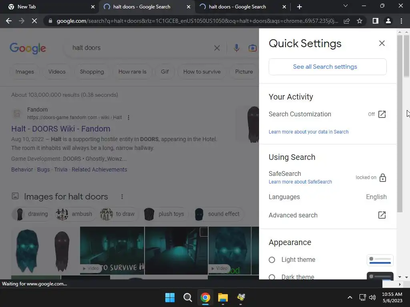
Task: Open clock showing 10:55 AM
Action: coord(392,297)
